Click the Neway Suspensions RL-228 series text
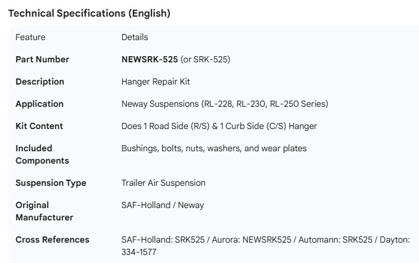This screenshot has height=263, width=419. pyautogui.click(x=224, y=104)
